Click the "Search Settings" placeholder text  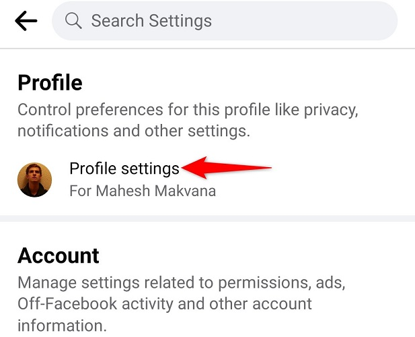pos(151,21)
